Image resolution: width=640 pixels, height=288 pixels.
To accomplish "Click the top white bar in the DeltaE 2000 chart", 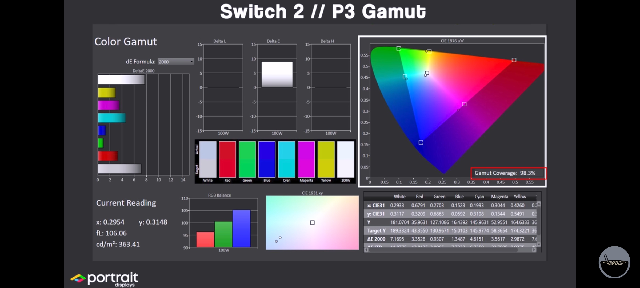I will (121, 80).
